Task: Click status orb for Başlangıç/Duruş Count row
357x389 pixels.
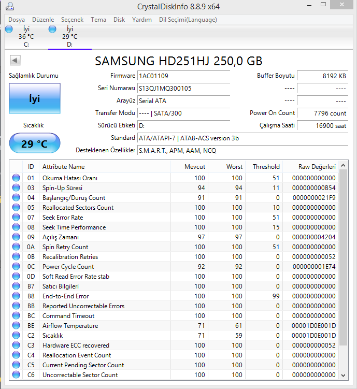Action: (x=16, y=198)
